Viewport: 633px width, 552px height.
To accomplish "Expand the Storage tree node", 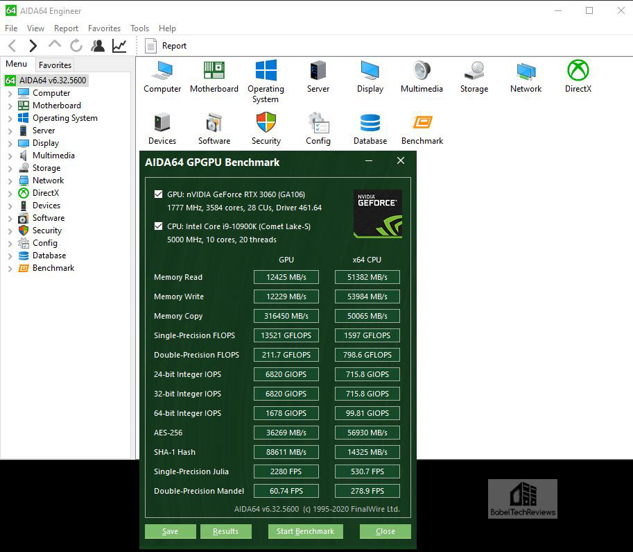I will [x=10, y=169].
